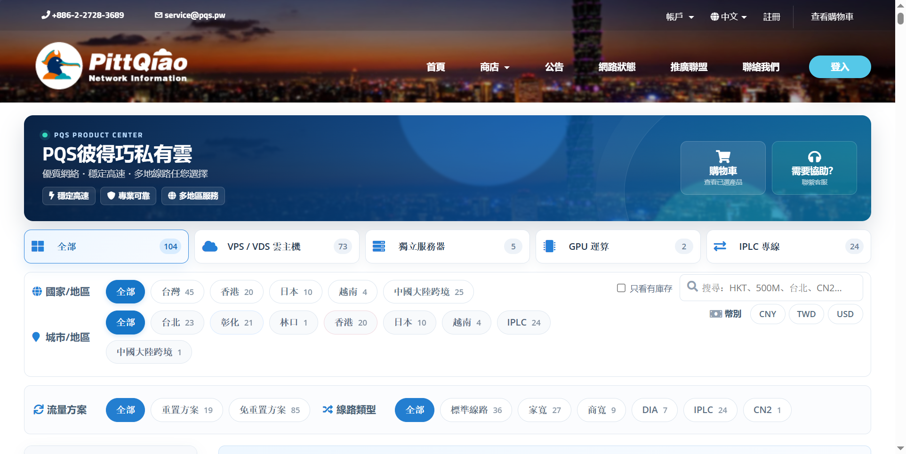Click the swap arrows icon for IPLC 專線
This screenshot has width=906, height=454.
pyautogui.click(x=720, y=246)
